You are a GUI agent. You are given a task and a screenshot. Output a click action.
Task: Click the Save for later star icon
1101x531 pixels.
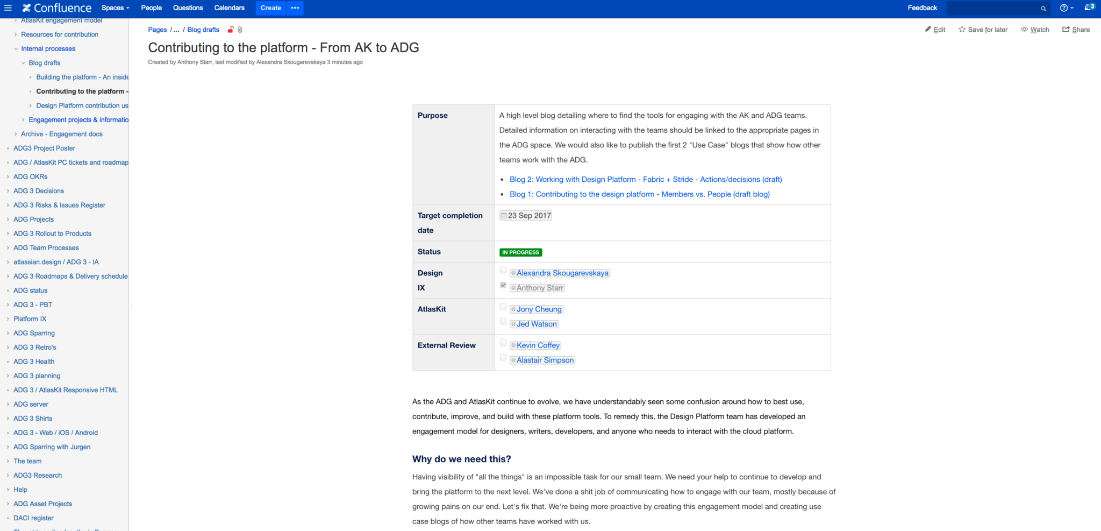[962, 30]
